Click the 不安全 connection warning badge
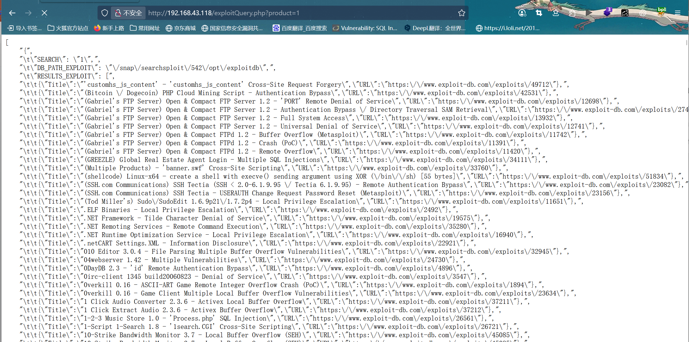The height and width of the screenshot is (342, 689). point(129,13)
